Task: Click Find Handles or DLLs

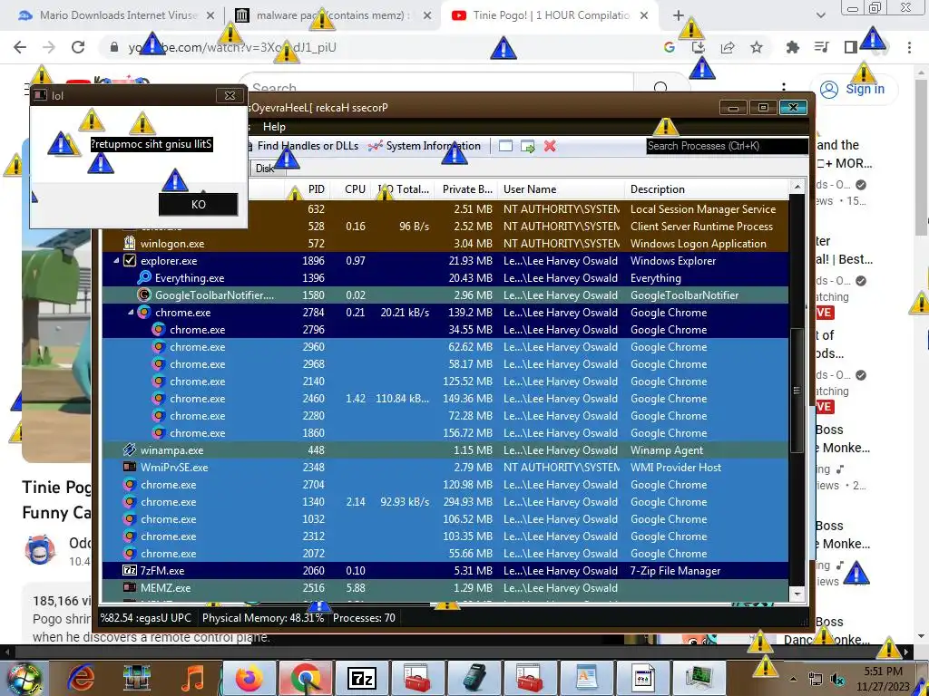Action: pos(301,146)
